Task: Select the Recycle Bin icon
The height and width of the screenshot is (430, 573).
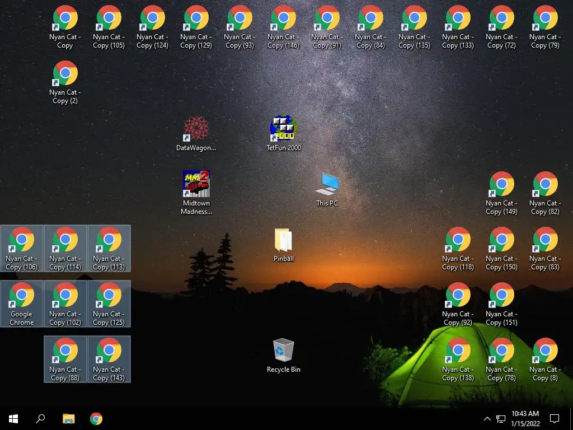Action: [x=284, y=356]
